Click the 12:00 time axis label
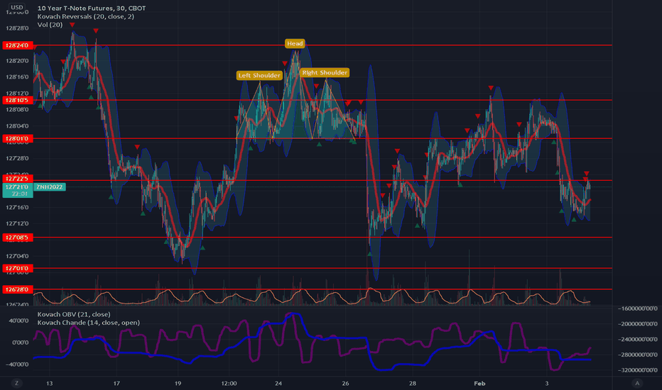 [229, 383]
